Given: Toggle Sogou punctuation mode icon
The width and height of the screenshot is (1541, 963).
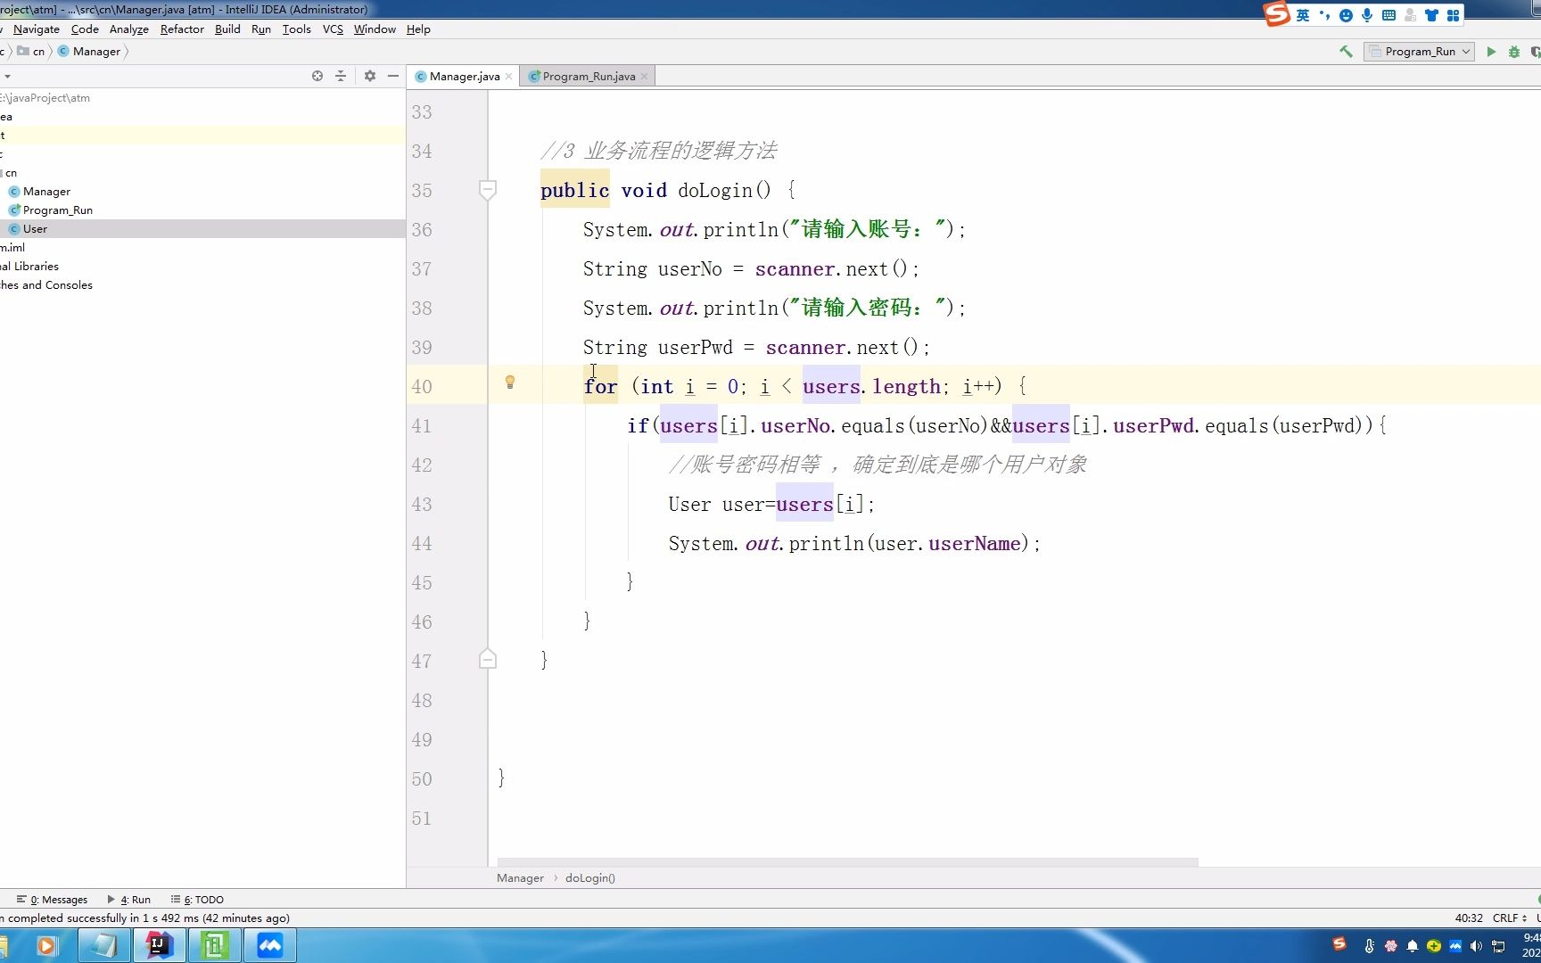Looking at the screenshot, I should [1324, 15].
